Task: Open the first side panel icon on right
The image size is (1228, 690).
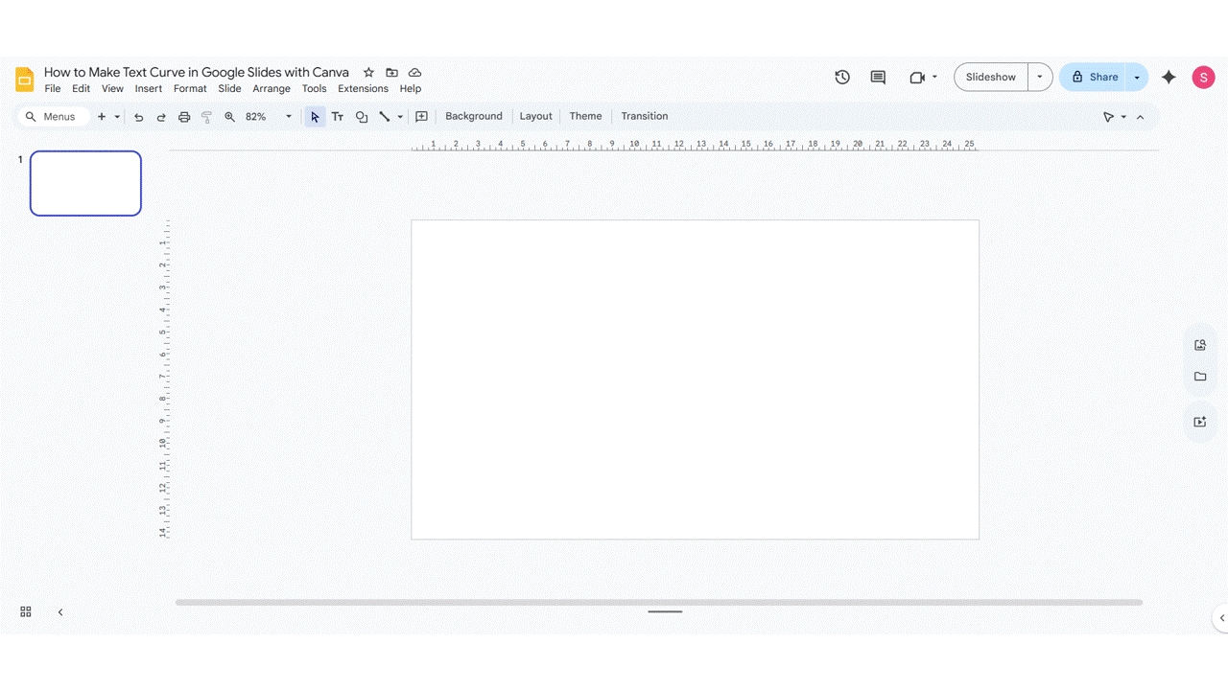Action: point(1200,345)
